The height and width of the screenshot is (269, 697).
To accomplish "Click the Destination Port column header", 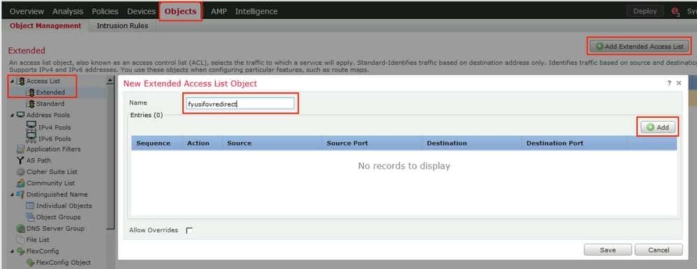I will coord(574,143).
